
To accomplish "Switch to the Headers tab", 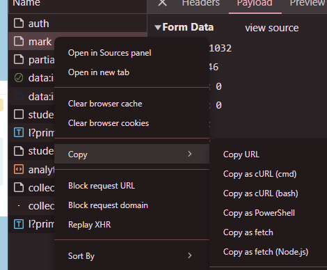I will [200, 3].
